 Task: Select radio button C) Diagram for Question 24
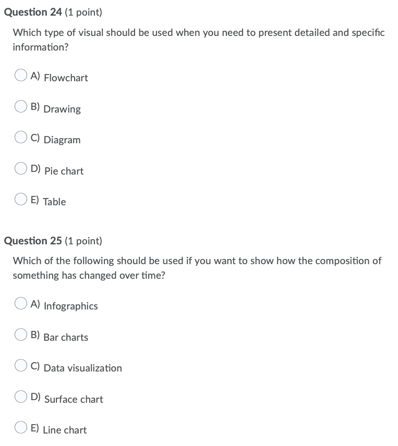pyautogui.click(x=20, y=137)
